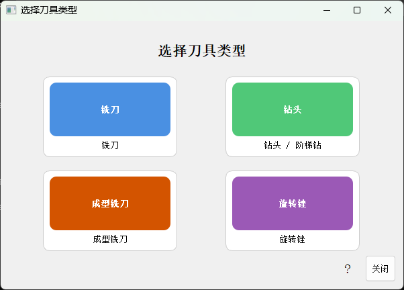Click the 铣刀 caption below blue tile
This screenshot has height=290, width=404.
coord(110,146)
